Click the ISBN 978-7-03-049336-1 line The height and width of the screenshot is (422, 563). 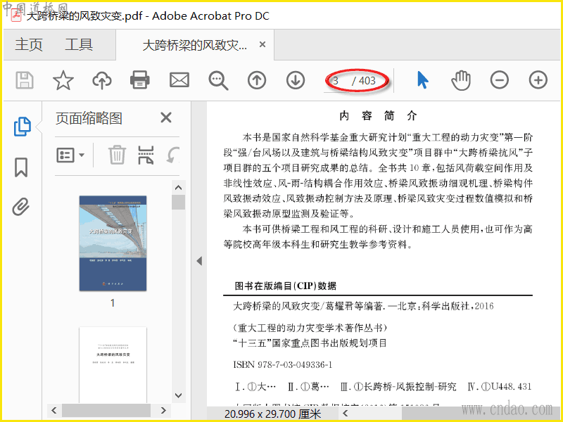click(283, 365)
